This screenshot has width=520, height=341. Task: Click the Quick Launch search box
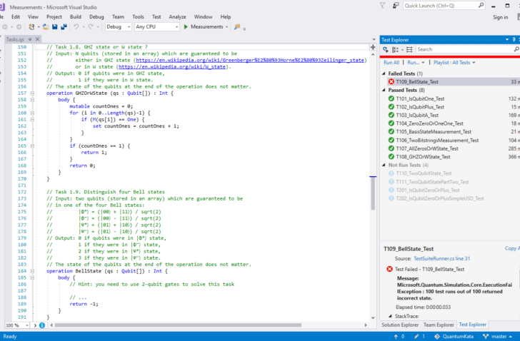point(444,6)
